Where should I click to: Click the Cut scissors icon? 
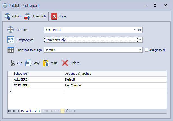click(13, 63)
